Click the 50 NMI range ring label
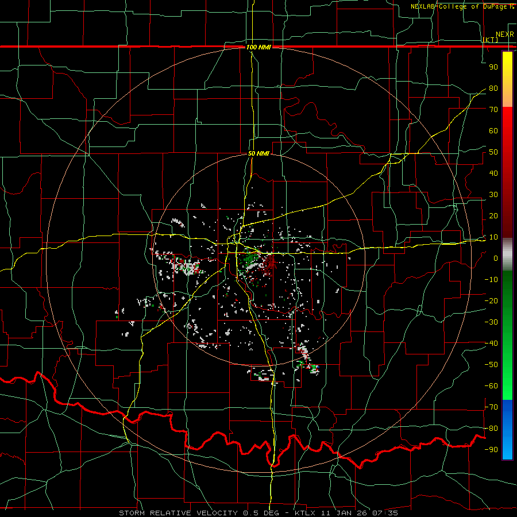 point(258,153)
